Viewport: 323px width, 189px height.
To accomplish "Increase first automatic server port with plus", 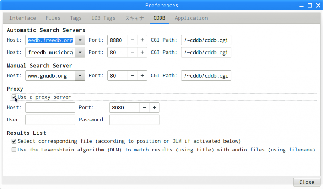I will (142, 40).
